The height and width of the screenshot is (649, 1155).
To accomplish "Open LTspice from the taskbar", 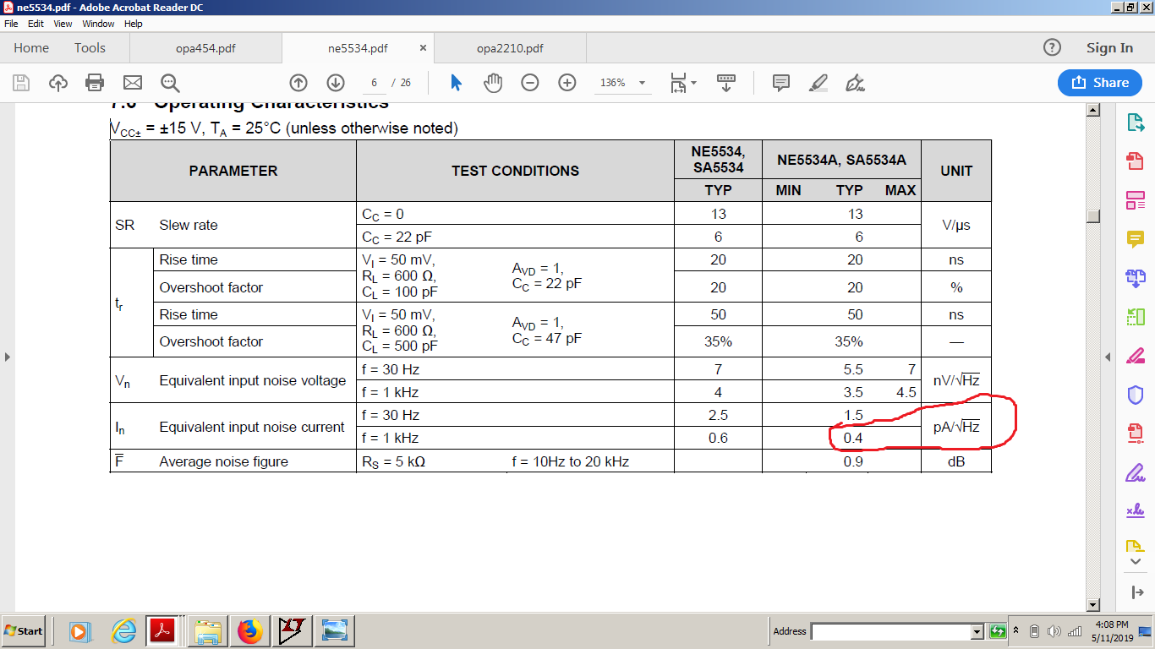I will [x=293, y=630].
